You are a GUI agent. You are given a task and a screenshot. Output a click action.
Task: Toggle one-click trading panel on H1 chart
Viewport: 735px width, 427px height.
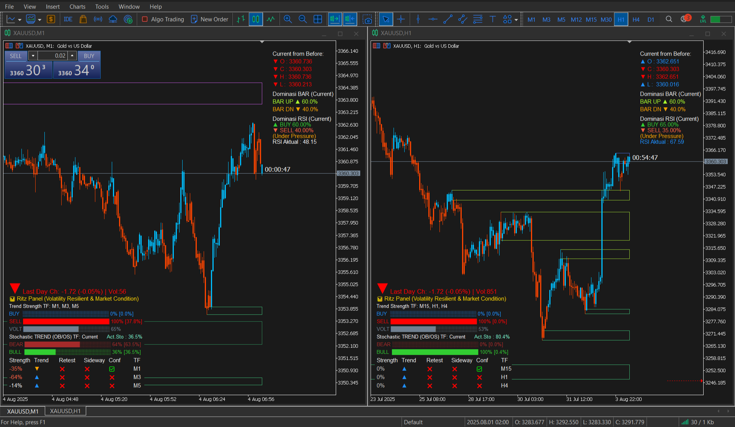coord(376,46)
